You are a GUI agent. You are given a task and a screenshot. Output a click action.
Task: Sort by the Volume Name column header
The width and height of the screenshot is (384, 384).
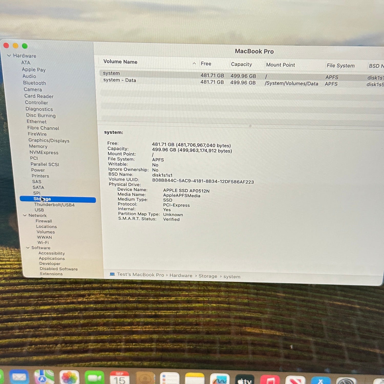coord(120,62)
